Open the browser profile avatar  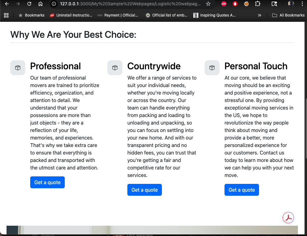pyautogui.click(x=291, y=4)
